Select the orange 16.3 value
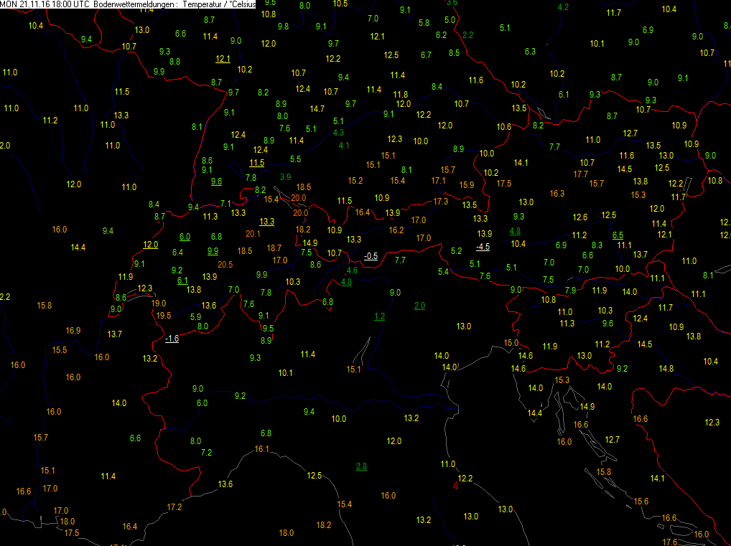731x546 pixels. pyautogui.click(x=557, y=194)
